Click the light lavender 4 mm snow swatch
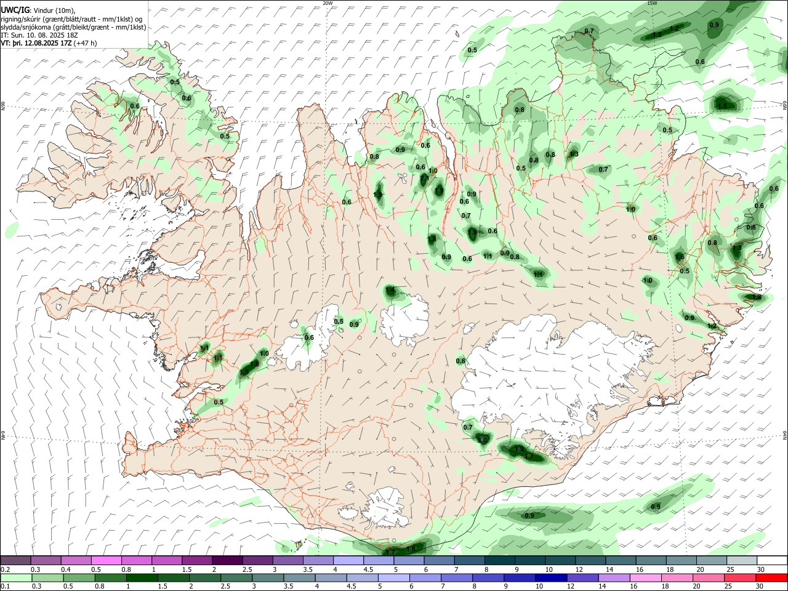 [x=348, y=560]
